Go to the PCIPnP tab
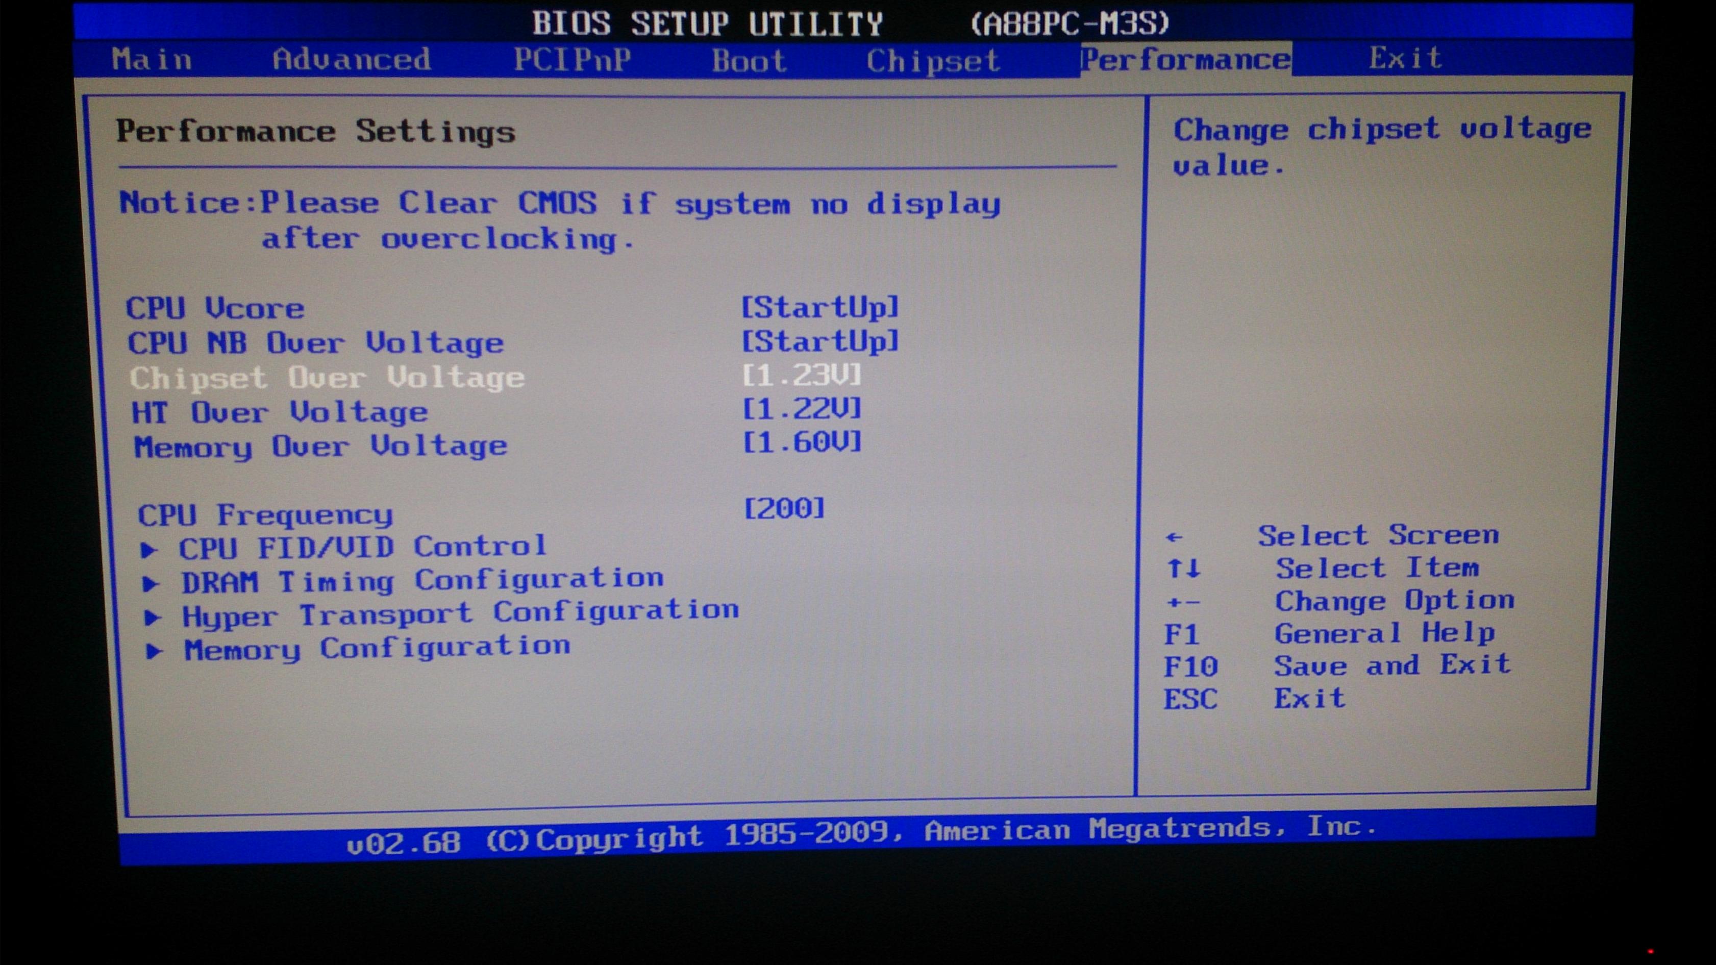1716x965 pixels. click(571, 60)
